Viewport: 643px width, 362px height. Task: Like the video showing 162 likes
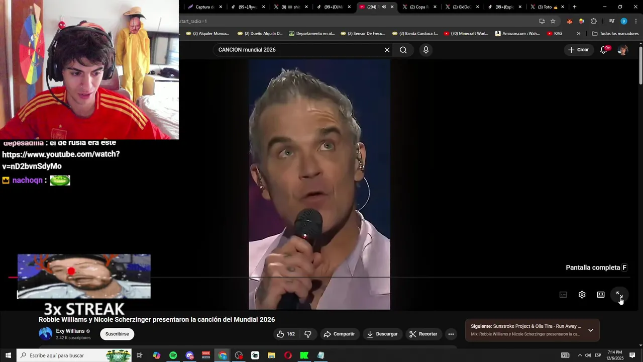click(x=286, y=334)
